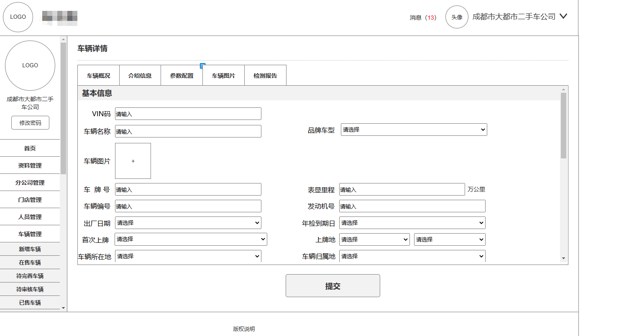The width and height of the screenshot is (642, 336).
Task: Switch to 参数配置 tab
Action: click(182, 76)
